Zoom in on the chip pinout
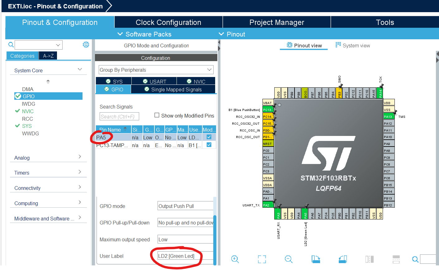This screenshot has height=270, width=439. click(235, 259)
